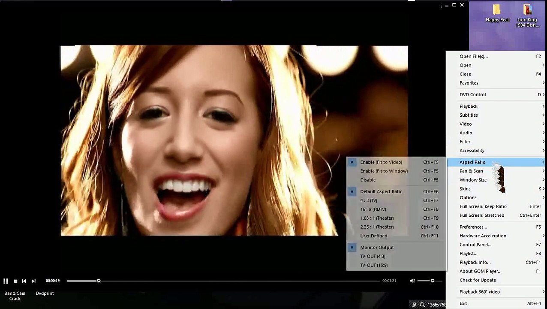Click the volume slider knob
Viewport: 547px width, 309px height.
432,281
